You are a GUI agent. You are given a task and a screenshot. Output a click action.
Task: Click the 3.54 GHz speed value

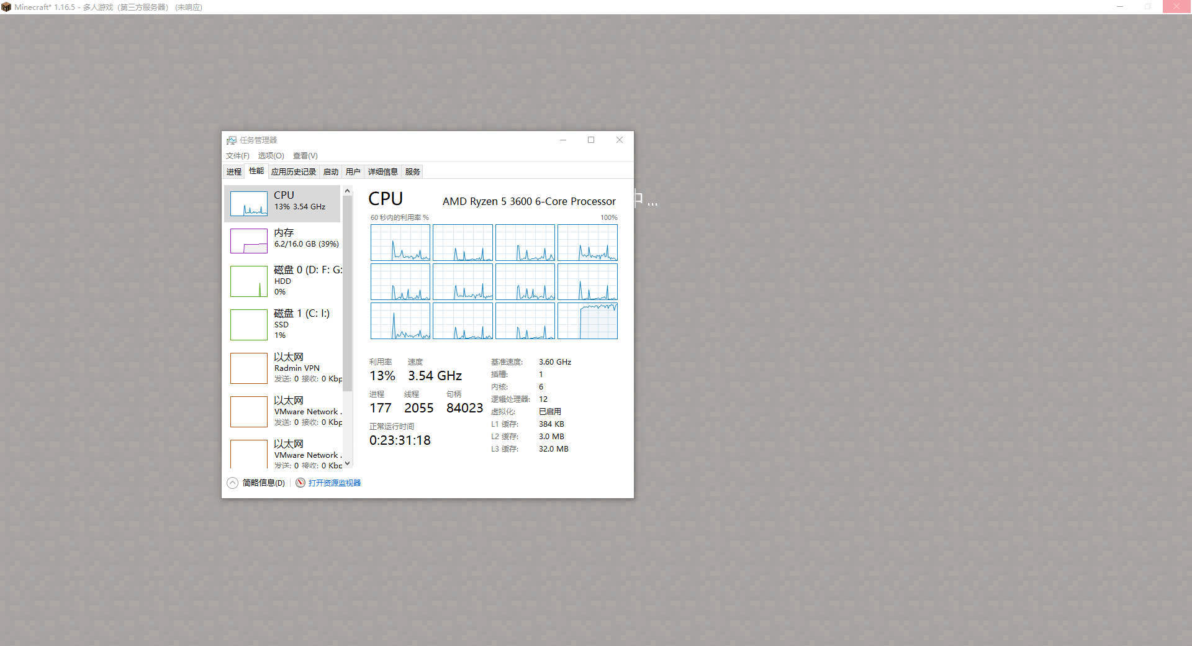coord(435,376)
